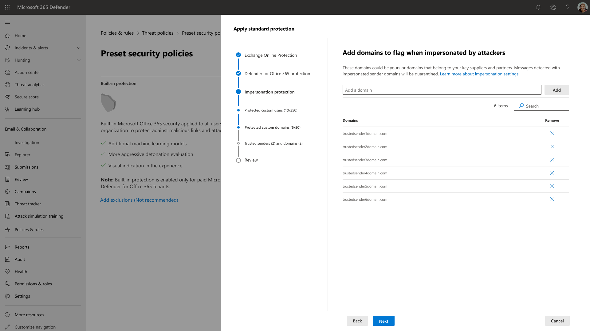Open Policies & rules breadcrumb
The height and width of the screenshot is (331, 590).
click(x=117, y=33)
